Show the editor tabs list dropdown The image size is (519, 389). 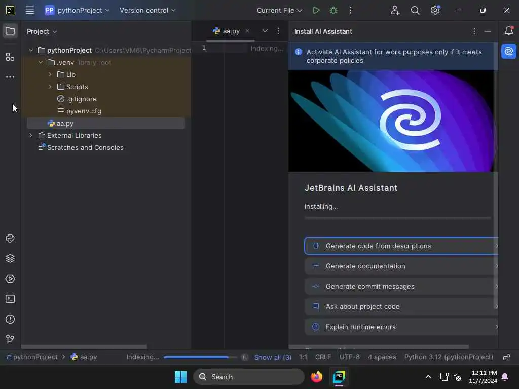(265, 31)
